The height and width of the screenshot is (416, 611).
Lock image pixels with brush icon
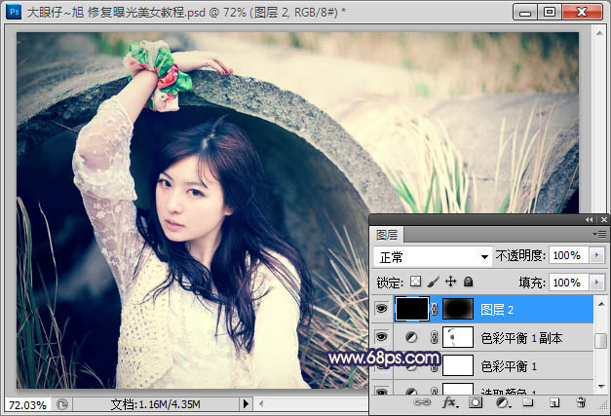(x=434, y=282)
